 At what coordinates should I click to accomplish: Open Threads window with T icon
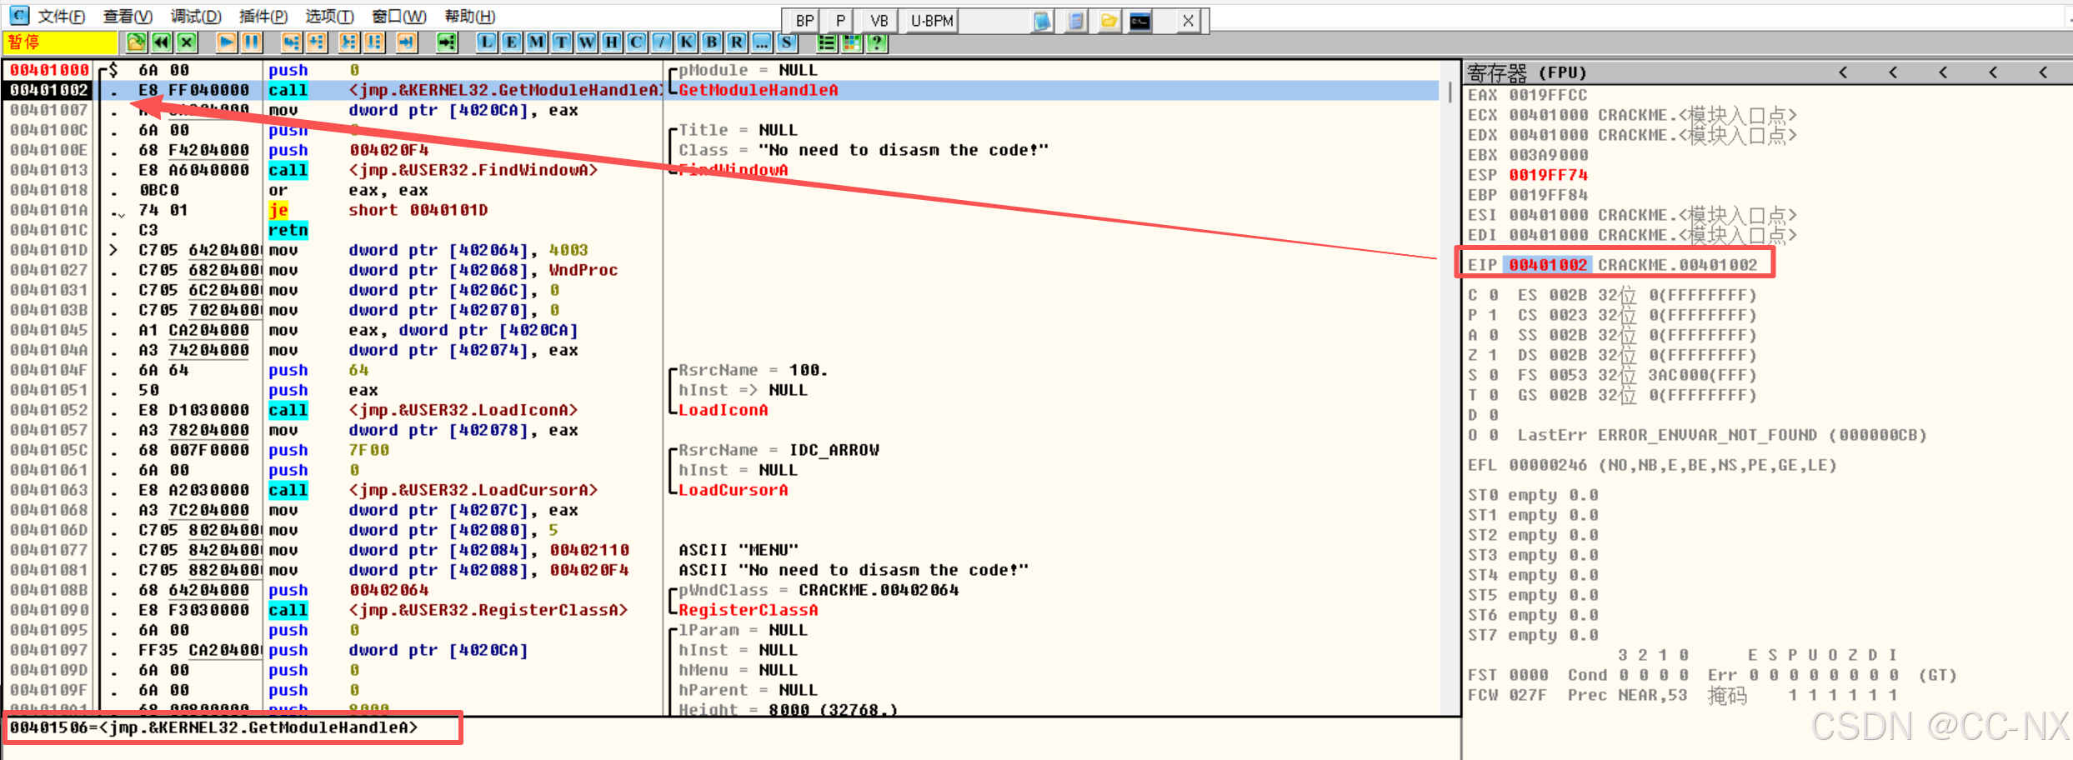[562, 42]
